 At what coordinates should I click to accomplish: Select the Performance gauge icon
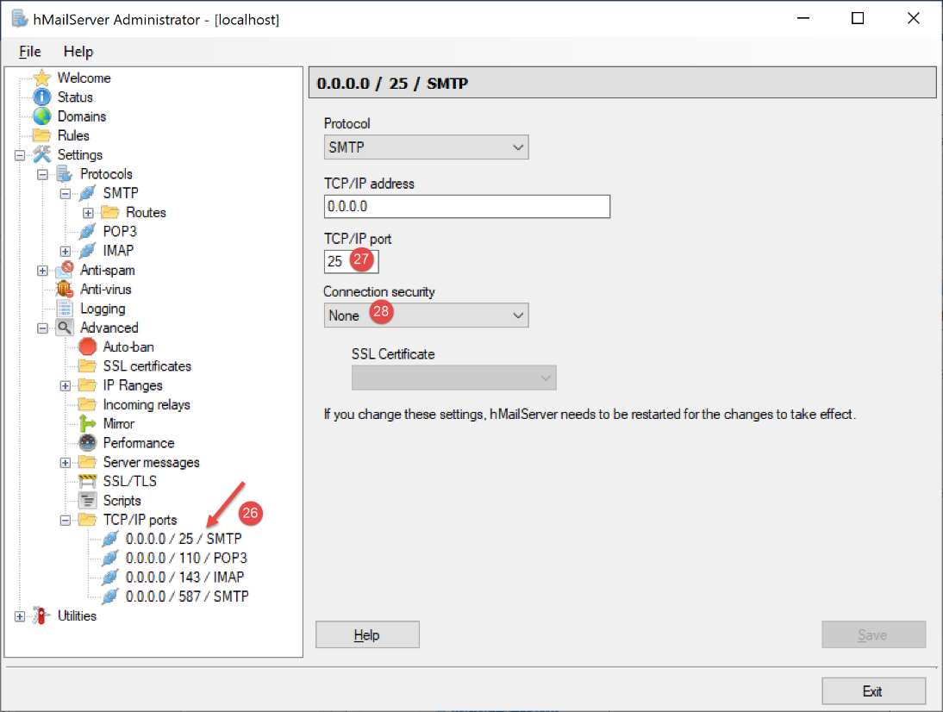pyautogui.click(x=88, y=443)
